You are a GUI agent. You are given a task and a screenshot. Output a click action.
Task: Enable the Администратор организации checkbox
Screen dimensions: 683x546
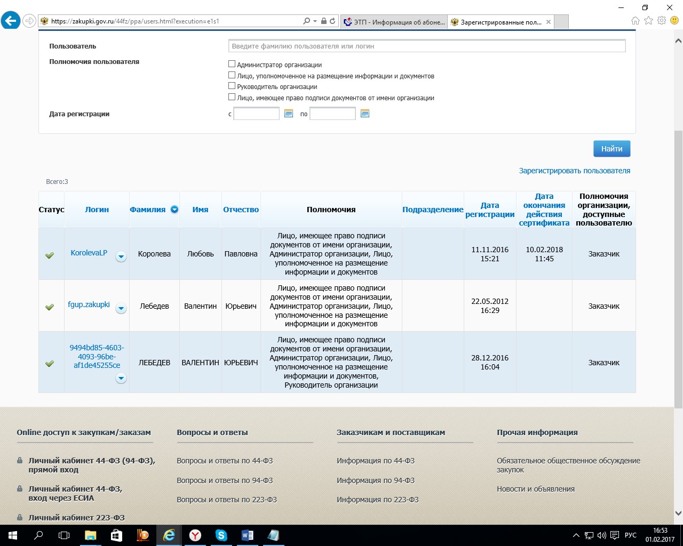[232, 64]
